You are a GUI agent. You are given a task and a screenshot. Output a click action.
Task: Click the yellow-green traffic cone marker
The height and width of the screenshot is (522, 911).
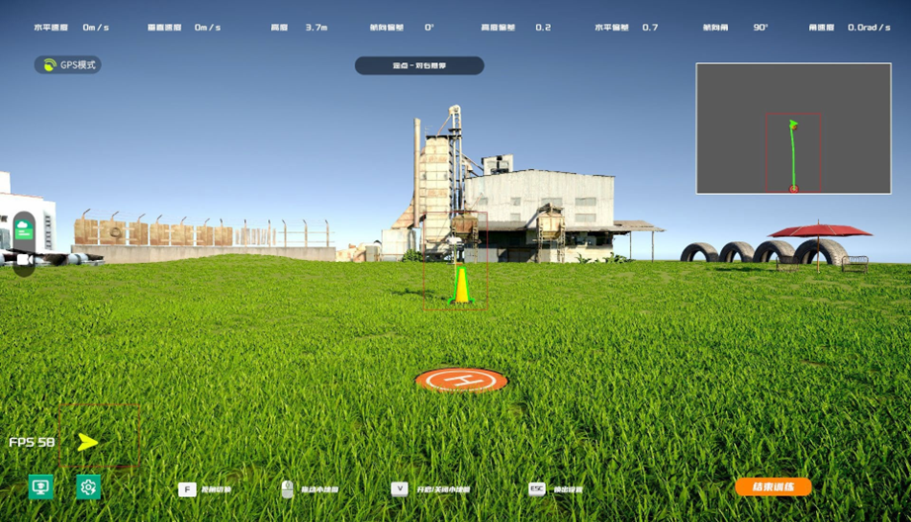tap(460, 285)
